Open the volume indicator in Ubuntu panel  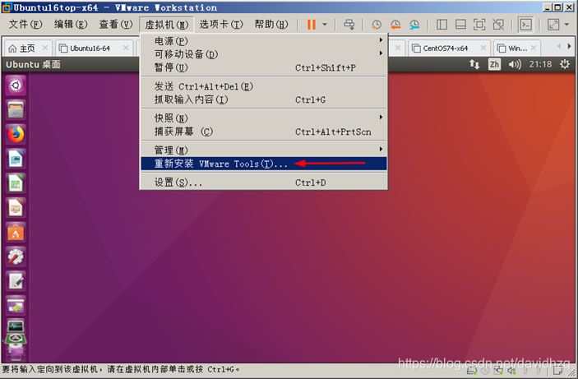point(515,64)
